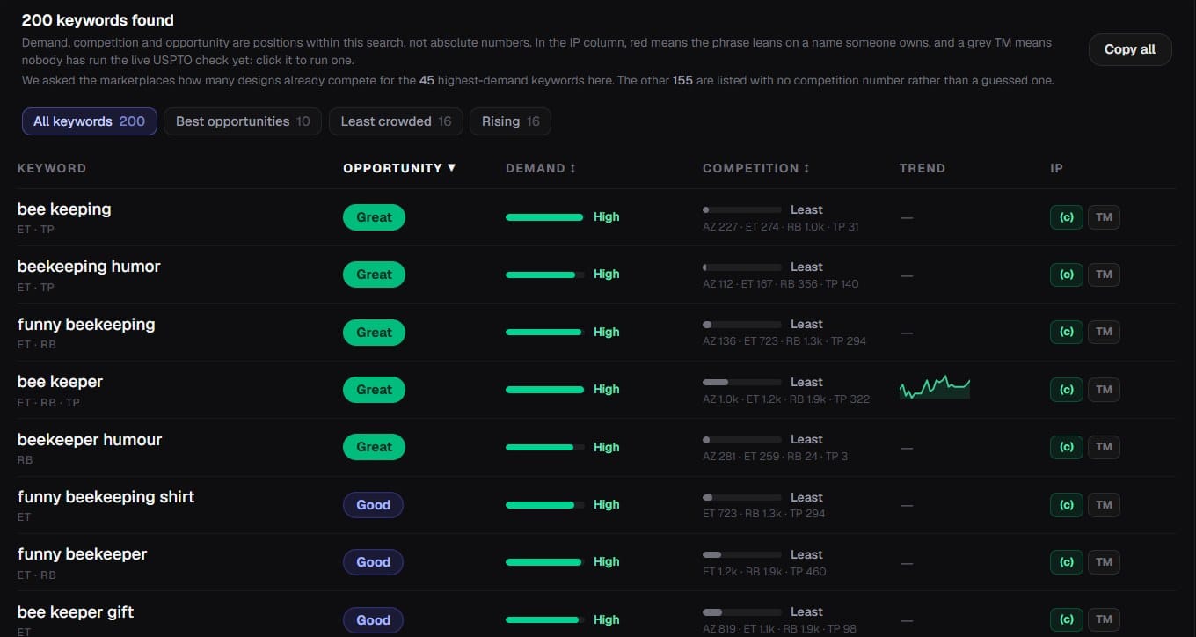Click the Keyword column header
Viewport: 1196px width, 637px height.
coord(52,168)
